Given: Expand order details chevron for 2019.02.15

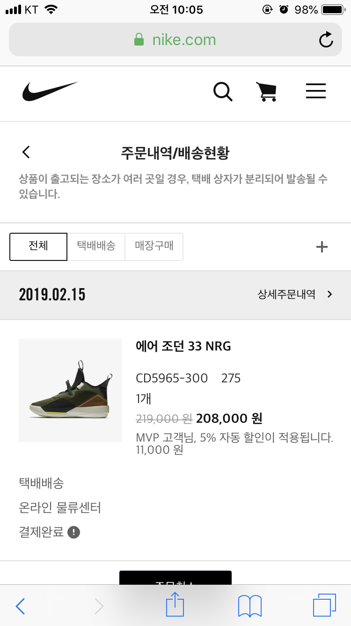Looking at the screenshot, I should click(x=330, y=294).
